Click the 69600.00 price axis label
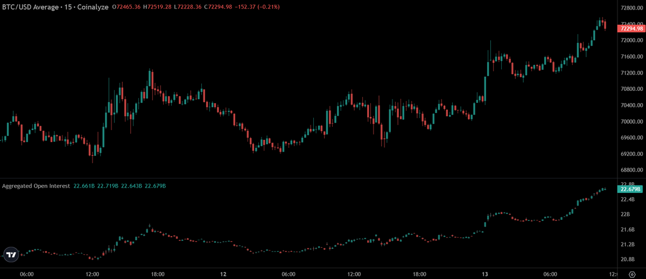Screen dimensions: 646x279 coord(631,138)
